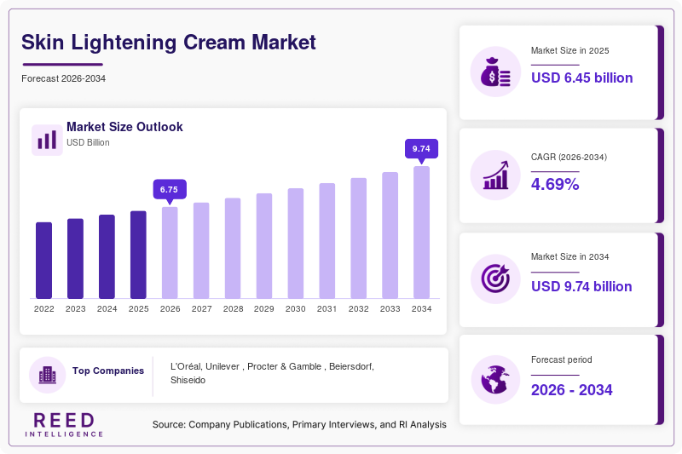Click the bar chart icon beside Market Size Outlook
This screenshot has width=682, height=454.
47,140
